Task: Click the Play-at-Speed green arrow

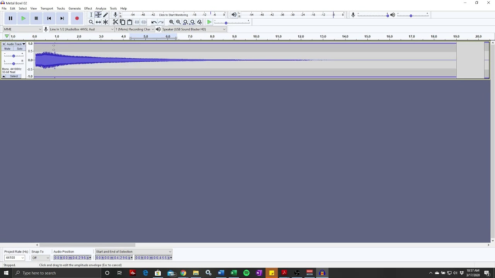Action: (x=209, y=22)
